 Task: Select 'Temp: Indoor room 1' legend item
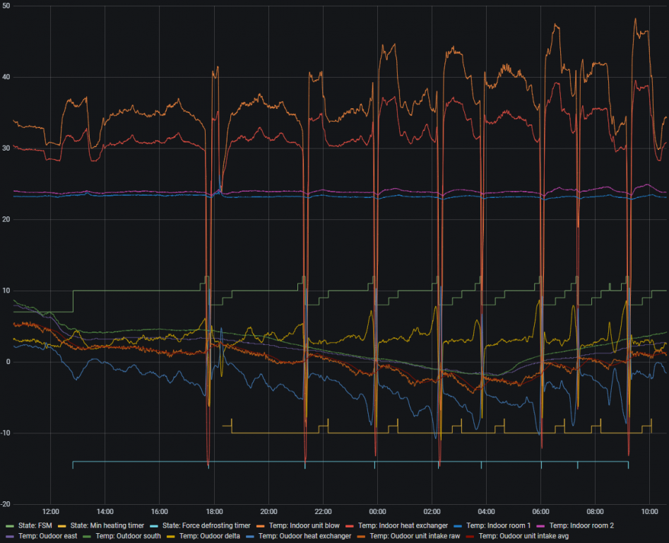498,525
